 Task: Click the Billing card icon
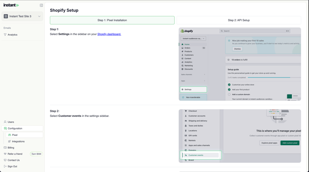[5, 148]
